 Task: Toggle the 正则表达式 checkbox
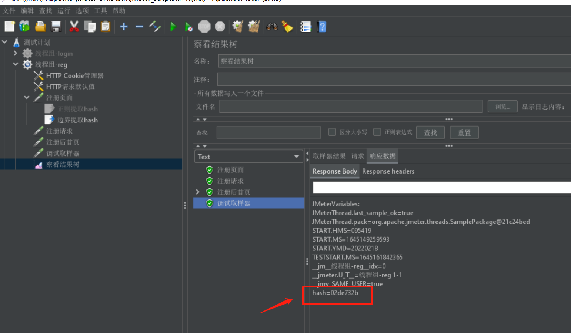pos(377,132)
